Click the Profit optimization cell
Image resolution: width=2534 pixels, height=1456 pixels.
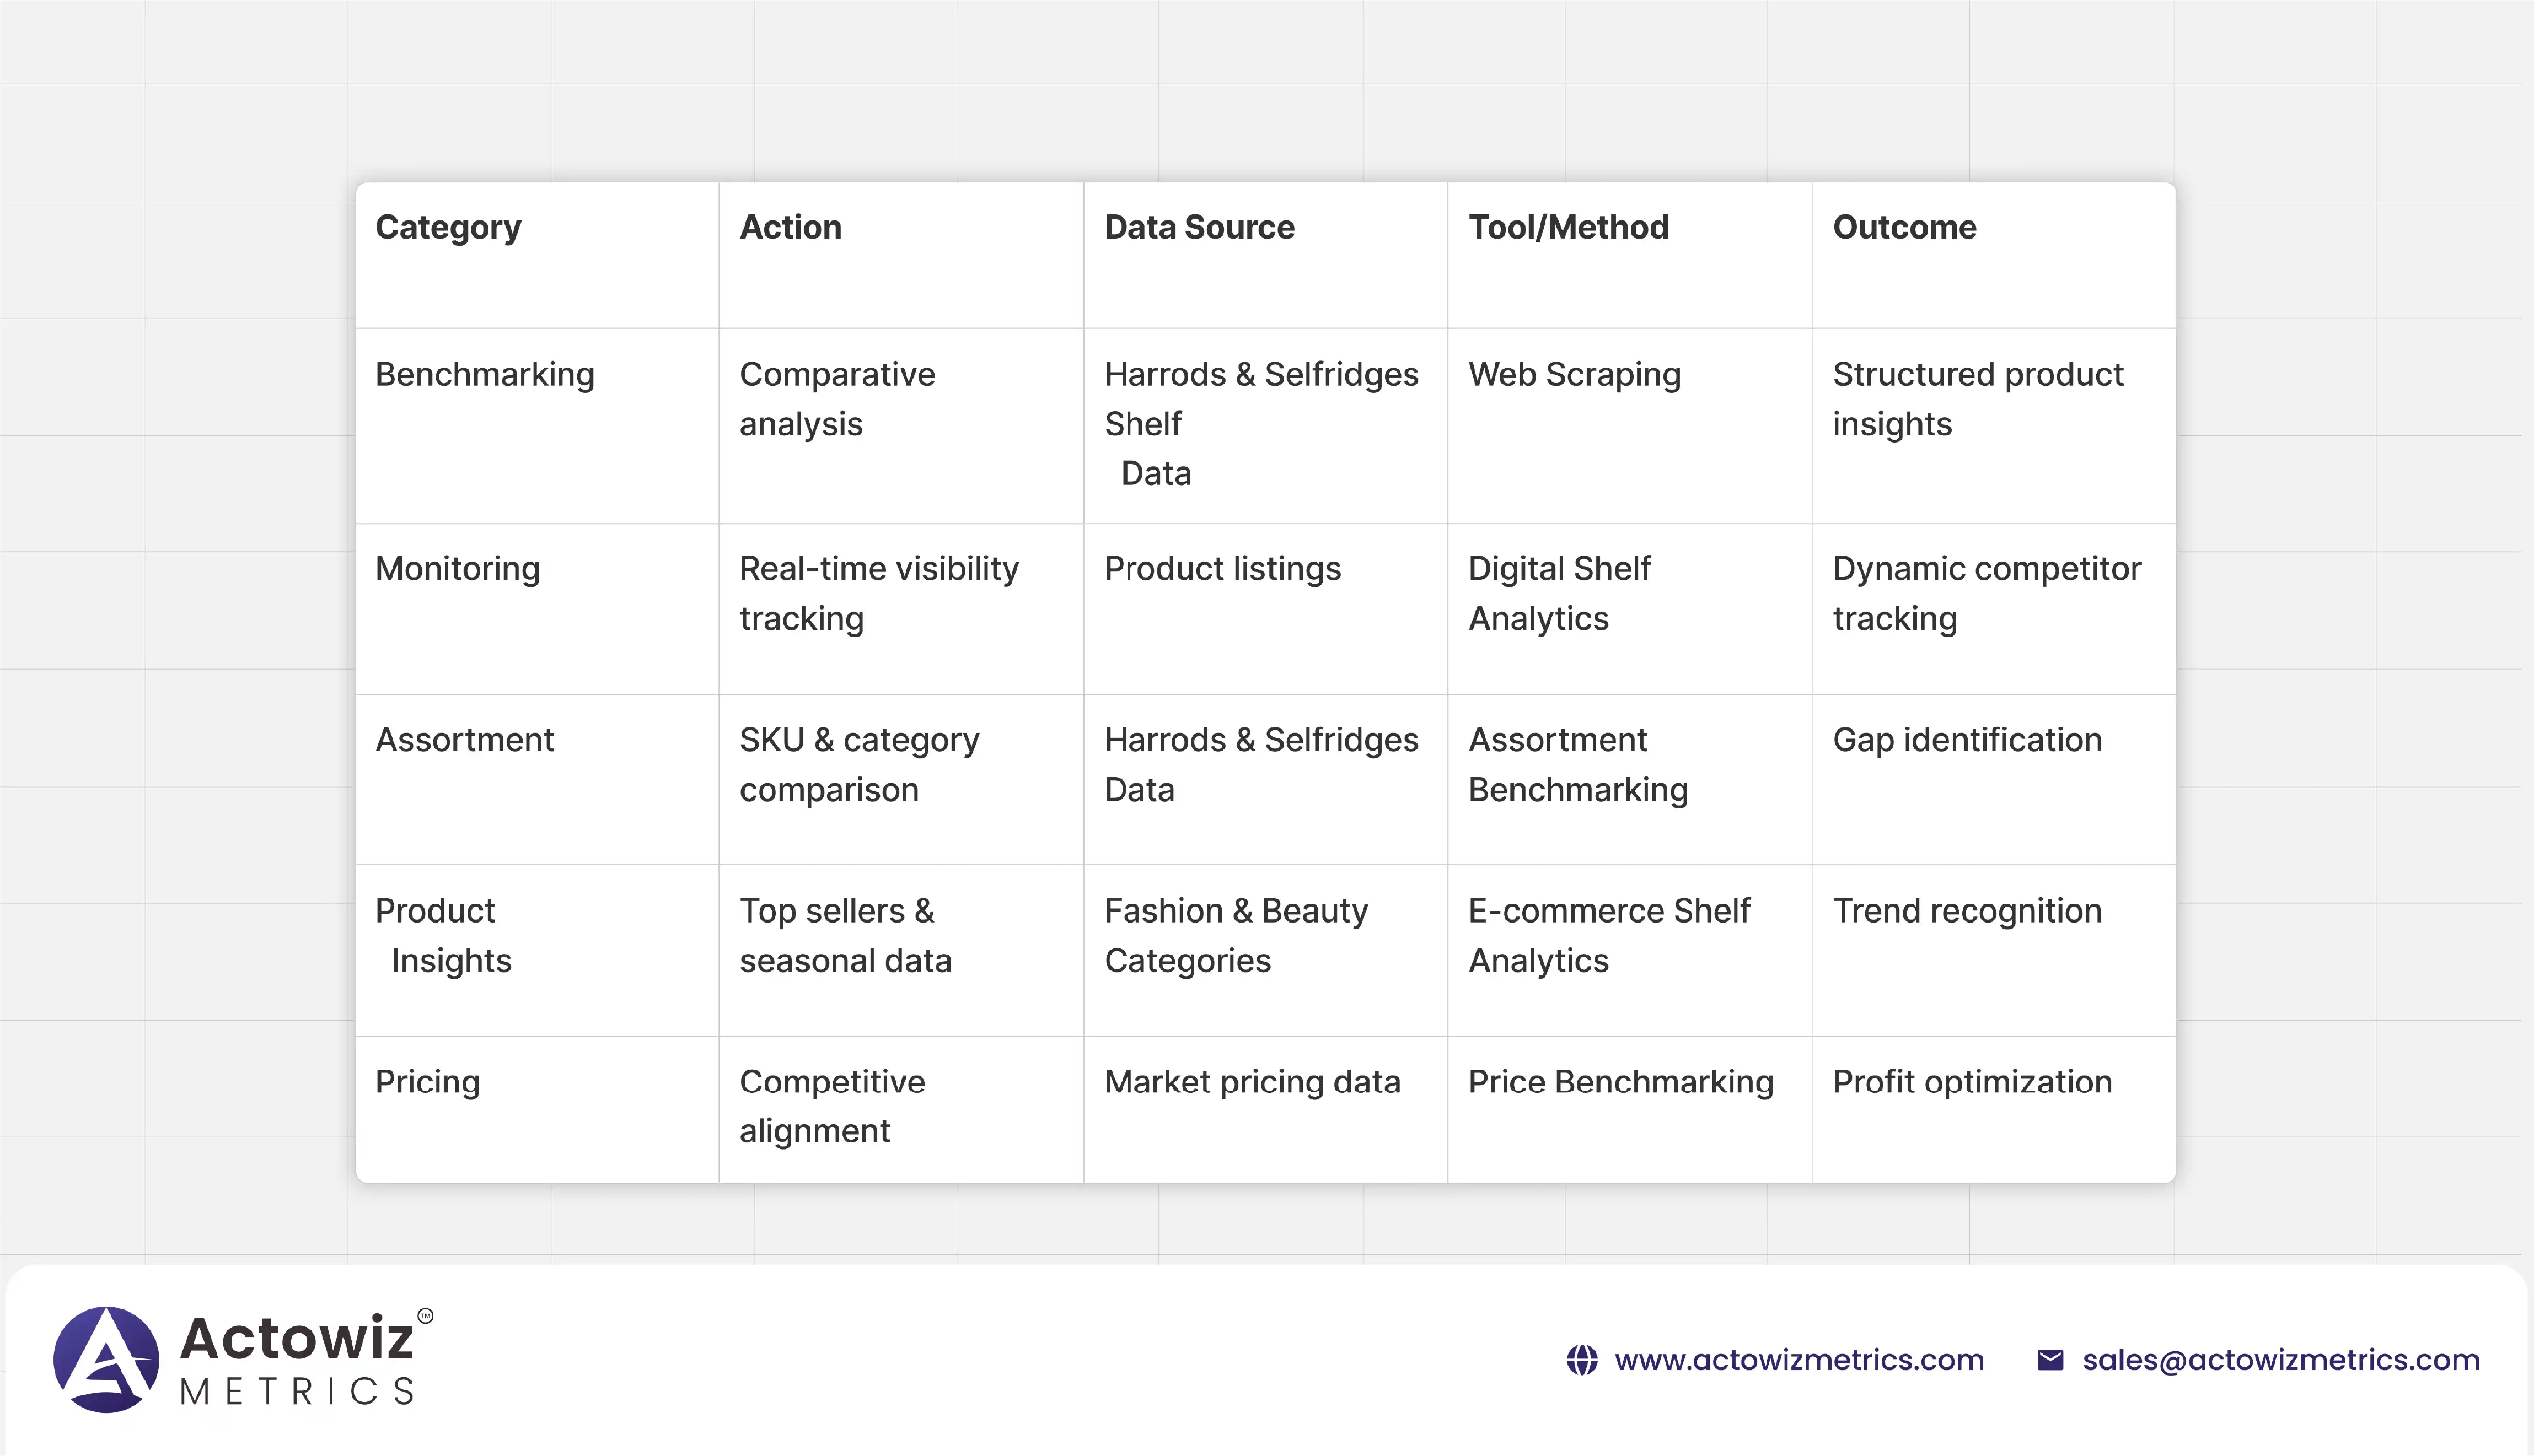(x=1972, y=1082)
